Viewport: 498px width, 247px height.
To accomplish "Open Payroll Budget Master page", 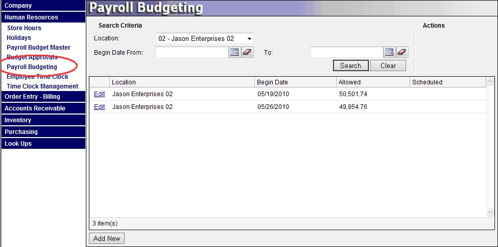I will [38, 48].
